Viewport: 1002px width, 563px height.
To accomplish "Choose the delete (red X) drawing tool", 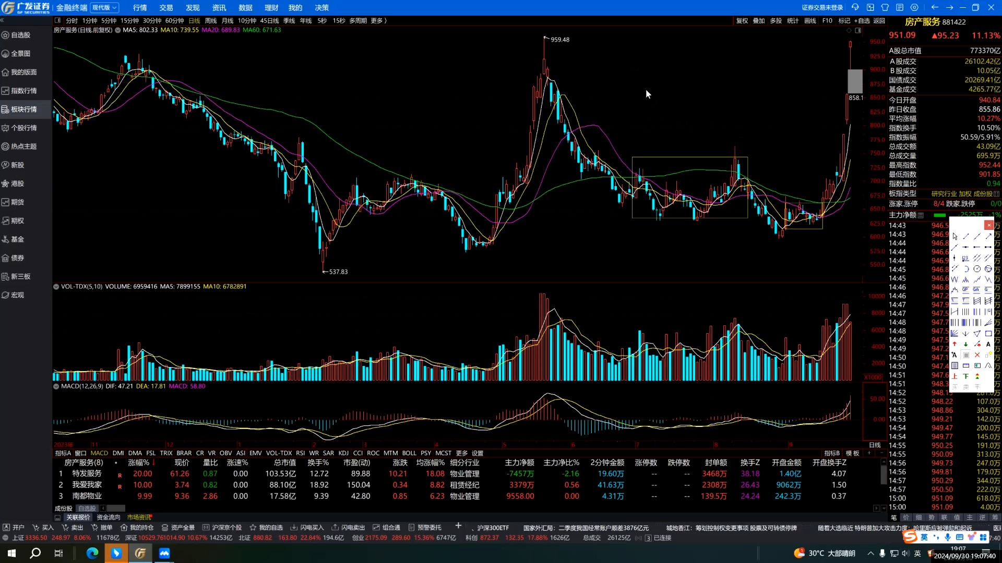I will click(977, 355).
